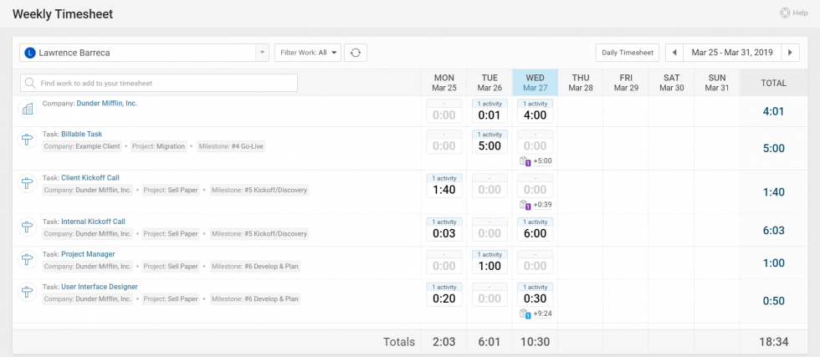
Task: Click the 18:34 grand total value
Action: pyautogui.click(x=773, y=342)
